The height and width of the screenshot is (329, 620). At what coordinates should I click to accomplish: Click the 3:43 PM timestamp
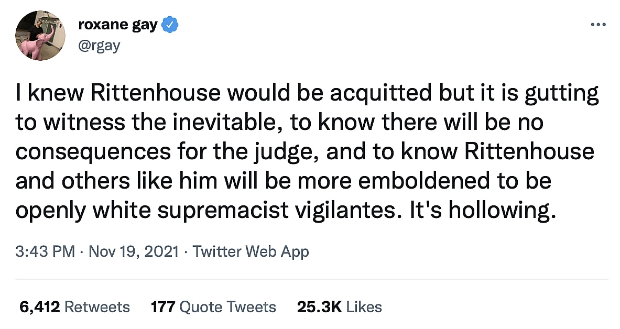click(45, 251)
